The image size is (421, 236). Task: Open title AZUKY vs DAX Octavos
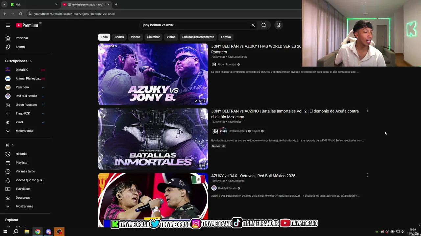click(x=253, y=176)
